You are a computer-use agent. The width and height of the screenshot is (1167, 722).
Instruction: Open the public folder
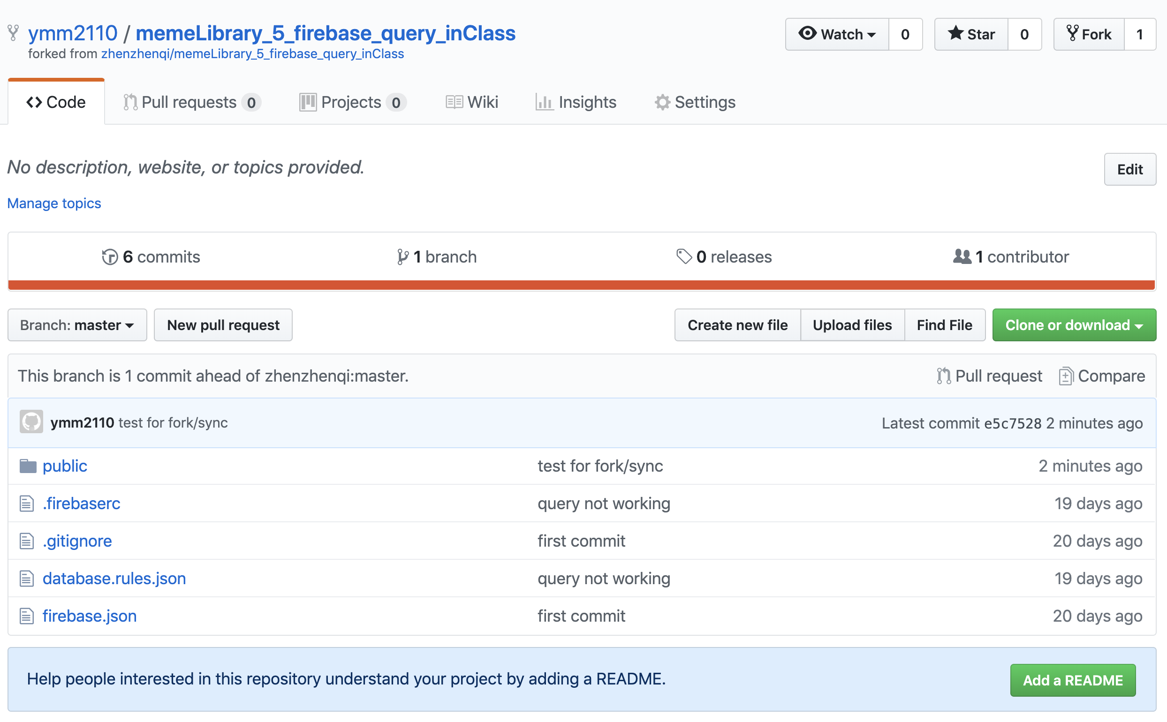(65, 466)
